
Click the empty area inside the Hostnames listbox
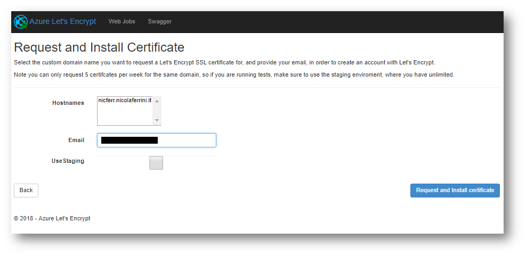point(125,114)
